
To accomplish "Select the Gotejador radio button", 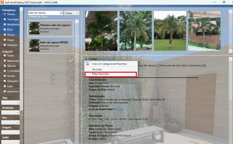I will (x=5, y=81).
